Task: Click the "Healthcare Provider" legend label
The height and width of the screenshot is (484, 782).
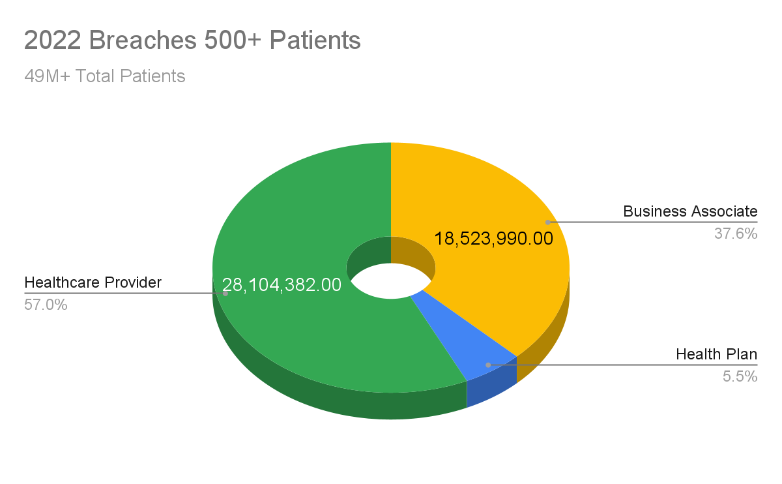Action: click(x=93, y=282)
